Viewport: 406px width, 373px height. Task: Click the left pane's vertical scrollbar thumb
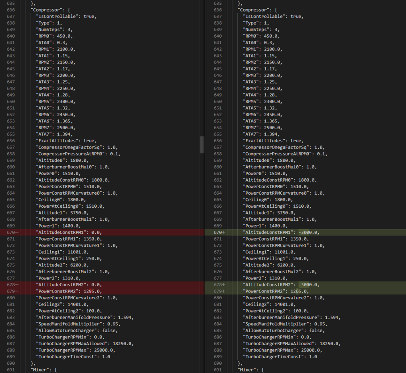[x=202, y=145]
